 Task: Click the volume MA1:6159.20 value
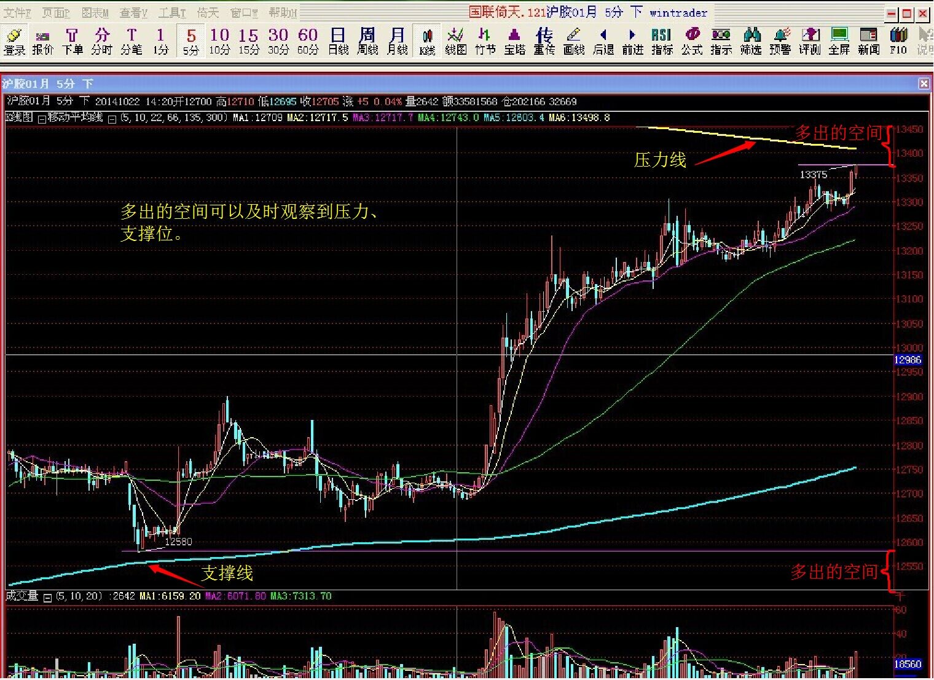click(x=170, y=596)
